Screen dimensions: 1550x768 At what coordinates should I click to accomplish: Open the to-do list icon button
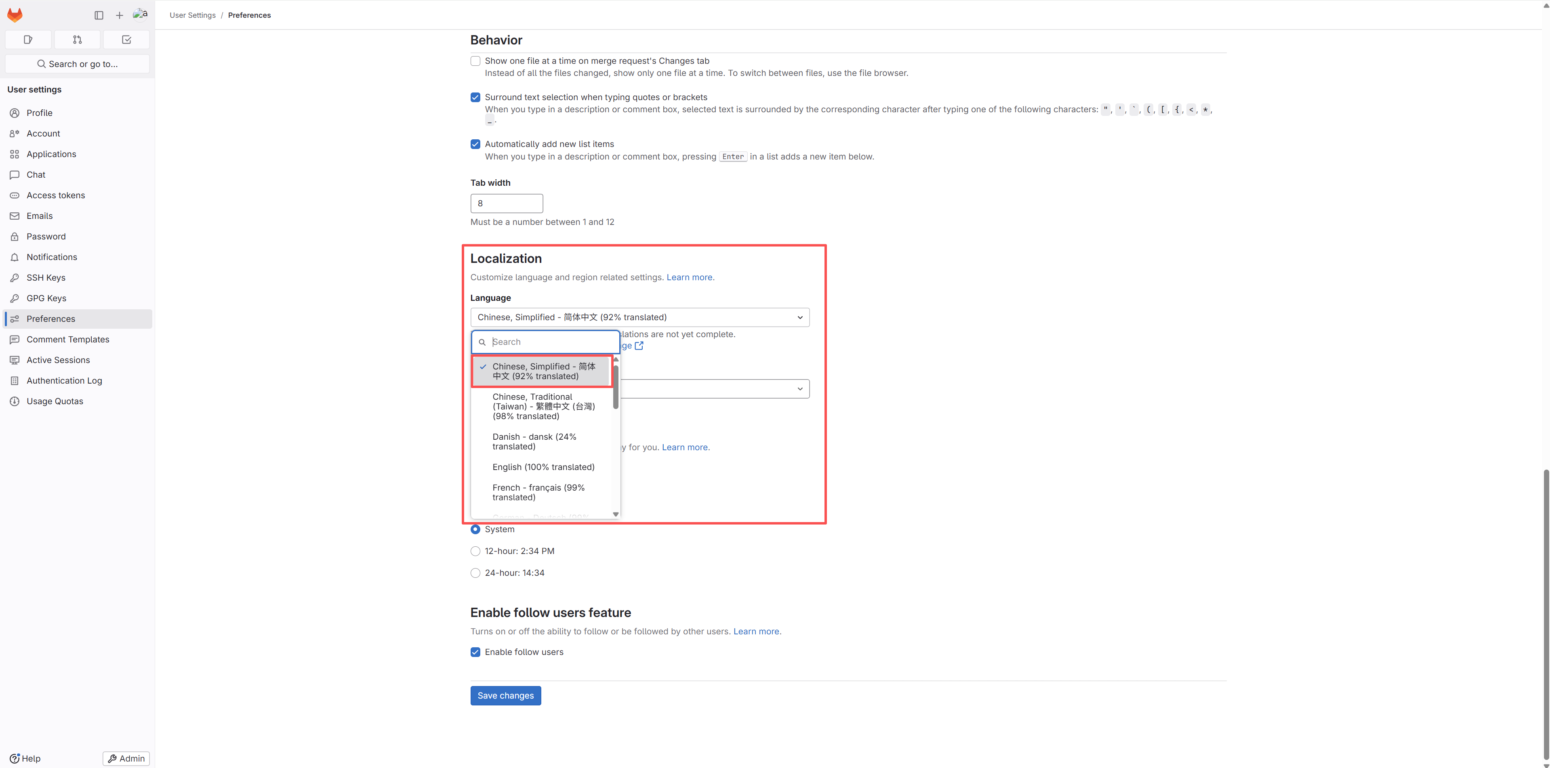[x=126, y=40]
